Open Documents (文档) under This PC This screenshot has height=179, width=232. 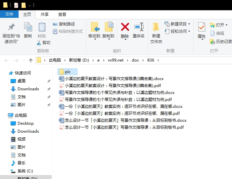pos(18,155)
